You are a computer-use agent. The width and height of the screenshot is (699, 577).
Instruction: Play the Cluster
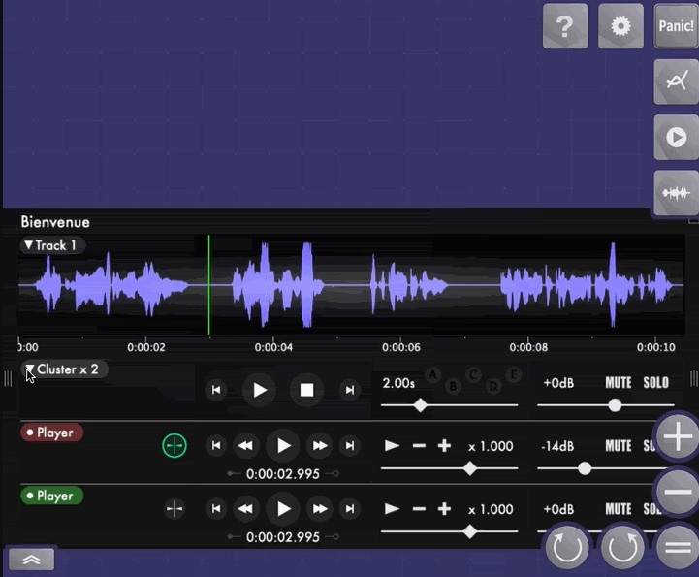[x=260, y=390]
